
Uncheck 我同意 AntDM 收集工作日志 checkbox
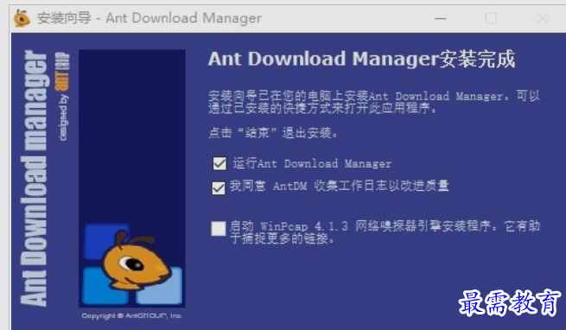219,187
